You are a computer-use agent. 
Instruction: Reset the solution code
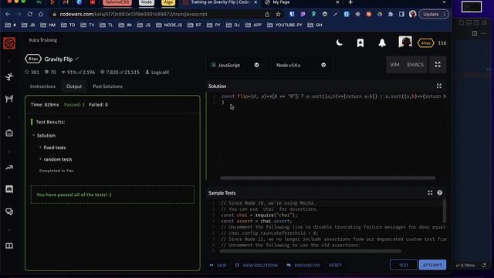pyautogui.click(x=335, y=266)
